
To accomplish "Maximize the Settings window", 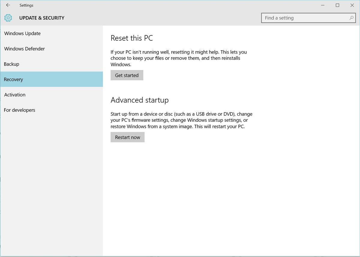I will click(x=337, y=5).
